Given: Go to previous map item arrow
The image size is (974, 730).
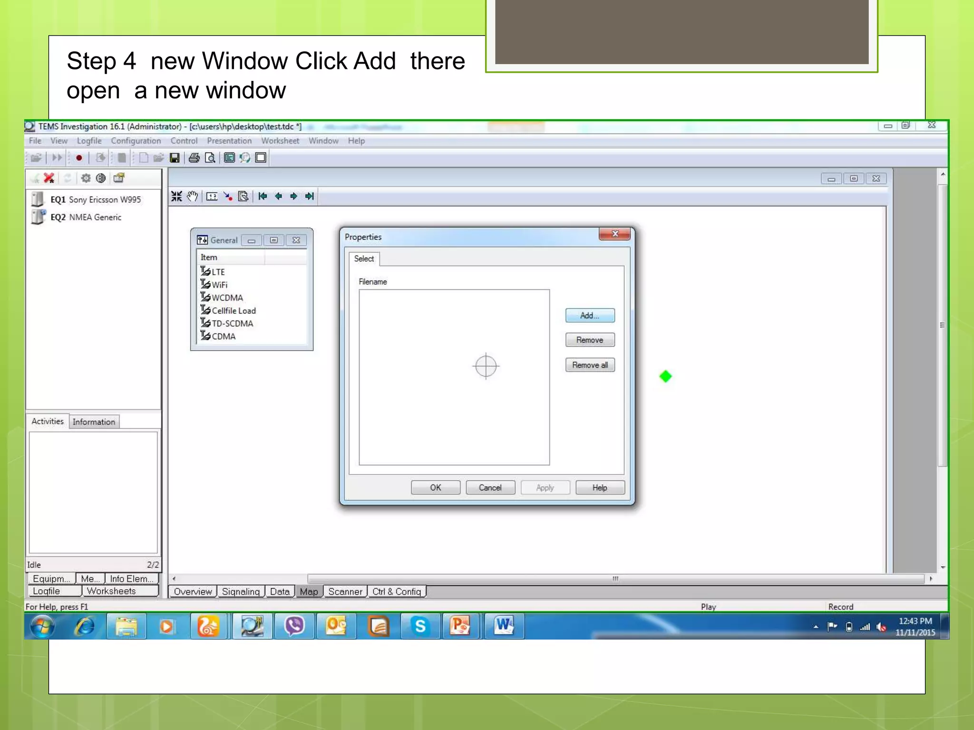Looking at the screenshot, I should (278, 196).
